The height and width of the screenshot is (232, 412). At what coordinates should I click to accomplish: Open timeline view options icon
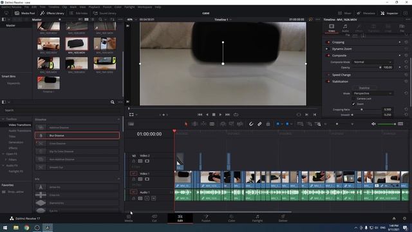(x=131, y=124)
